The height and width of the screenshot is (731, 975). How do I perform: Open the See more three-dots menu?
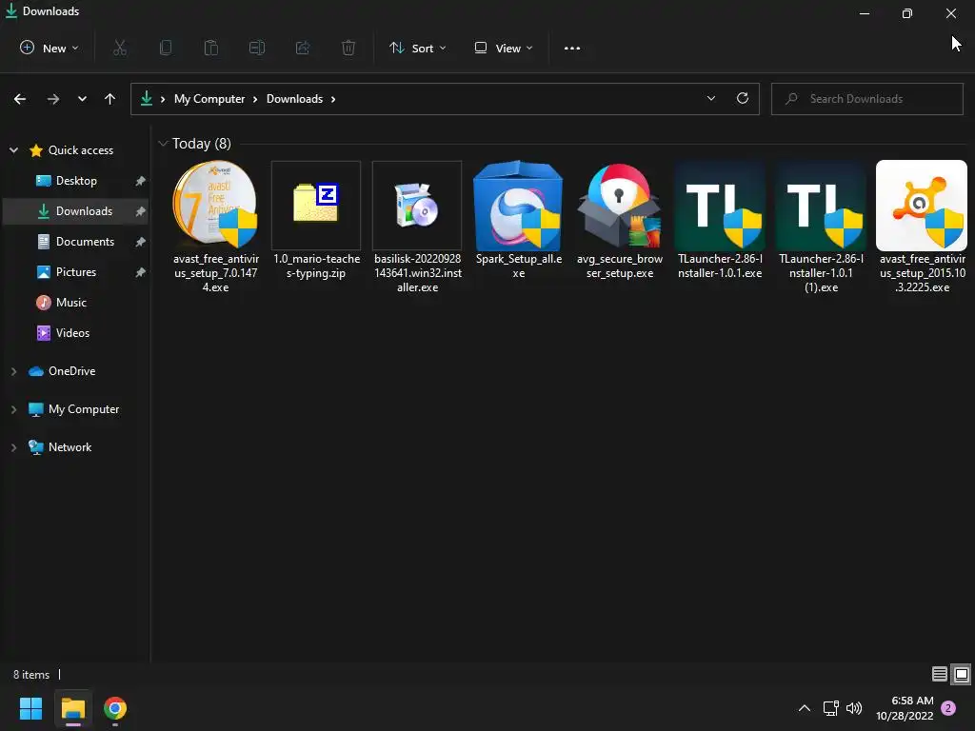572,48
